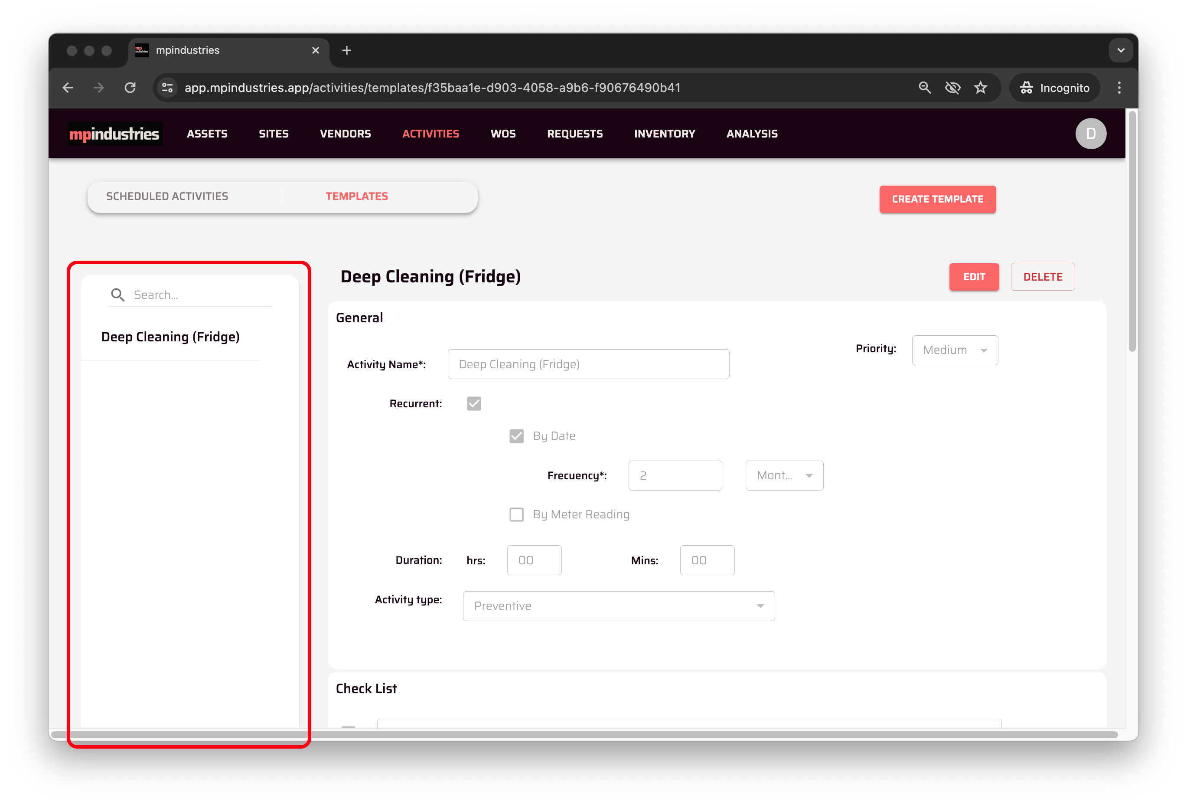
Task: Click the Create Template button
Action: (937, 200)
